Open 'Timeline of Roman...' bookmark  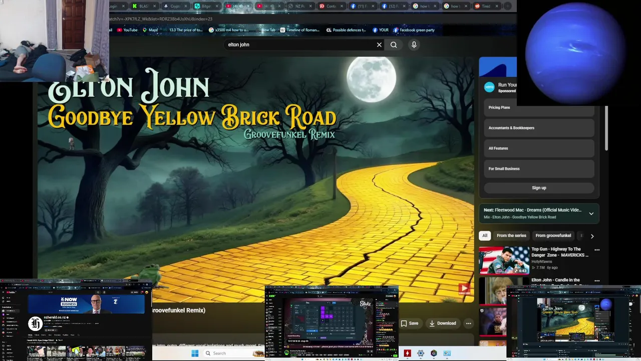click(299, 30)
